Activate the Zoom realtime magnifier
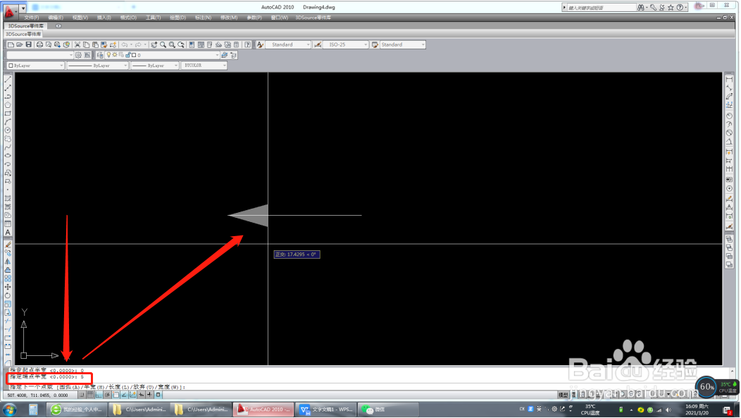The width and height of the screenshot is (741, 418). click(x=163, y=44)
